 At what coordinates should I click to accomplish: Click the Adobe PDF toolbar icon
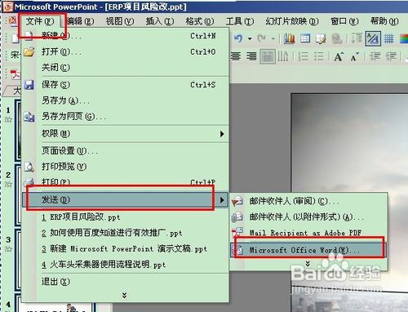click(x=15, y=74)
